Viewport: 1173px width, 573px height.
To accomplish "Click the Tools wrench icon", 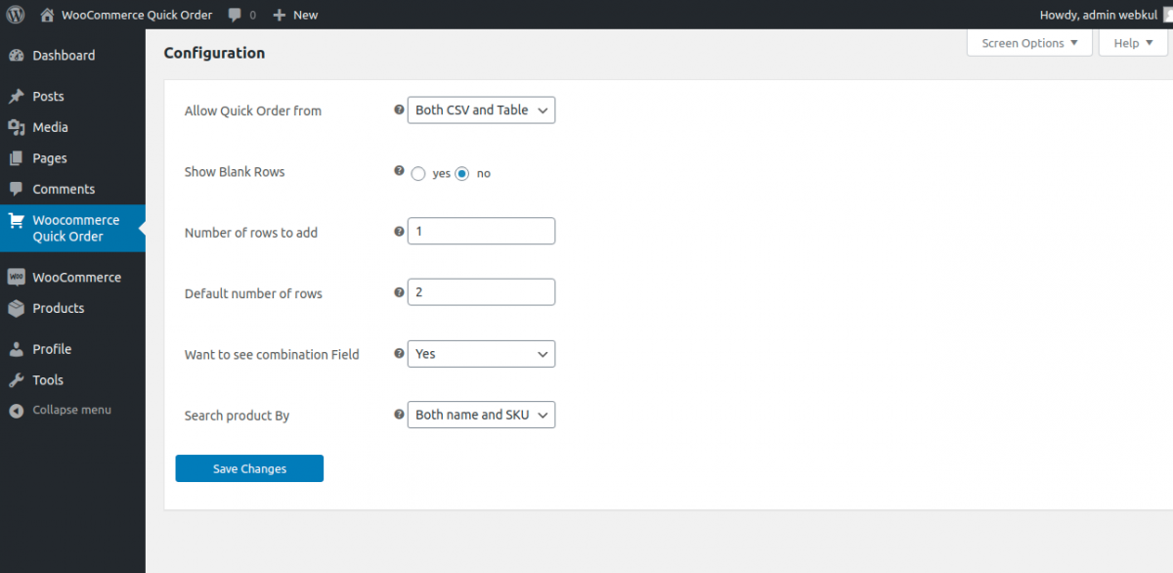I will click(x=20, y=379).
